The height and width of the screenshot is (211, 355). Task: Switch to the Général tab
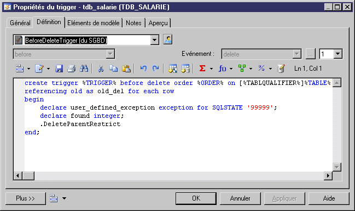pyautogui.click(x=20, y=23)
